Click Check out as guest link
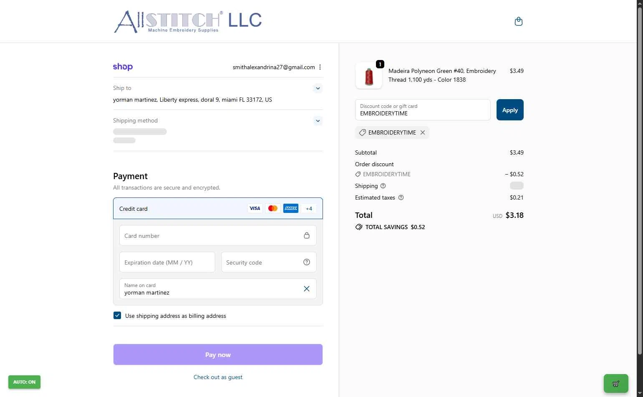 (x=218, y=377)
